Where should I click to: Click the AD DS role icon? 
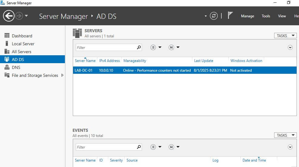tap(7, 59)
